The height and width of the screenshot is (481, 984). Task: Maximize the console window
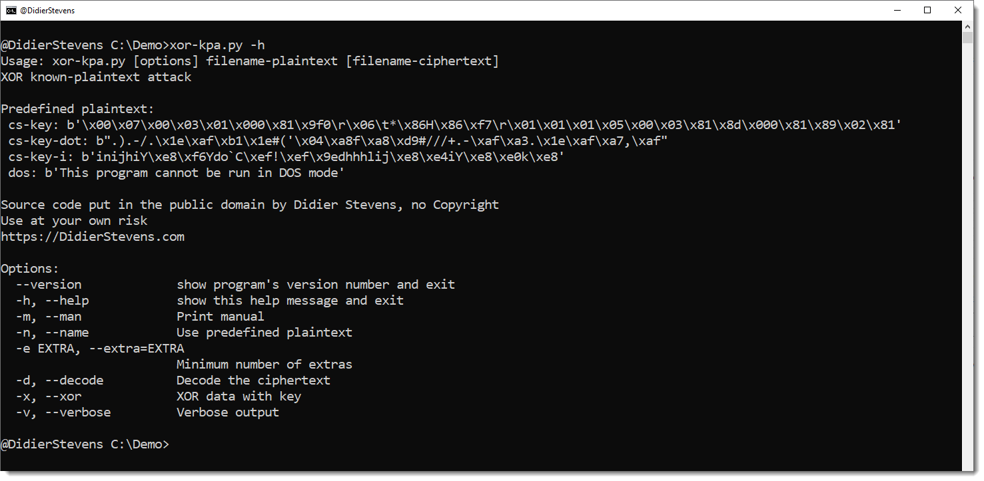pyautogui.click(x=927, y=10)
